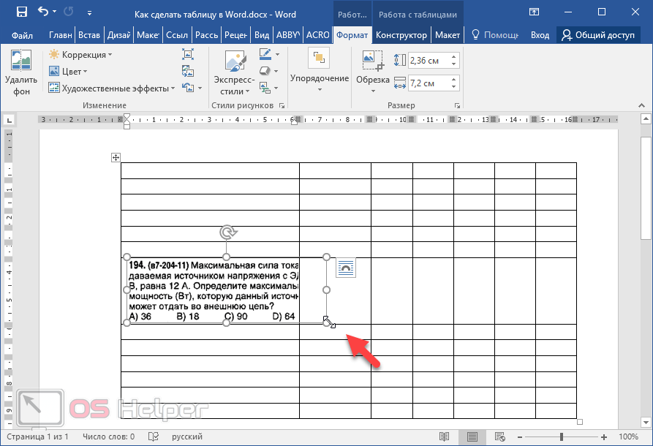The height and width of the screenshot is (446, 653).
Task: Click the Вход sign-in link
Action: pyautogui.click(x=540, y=35)
